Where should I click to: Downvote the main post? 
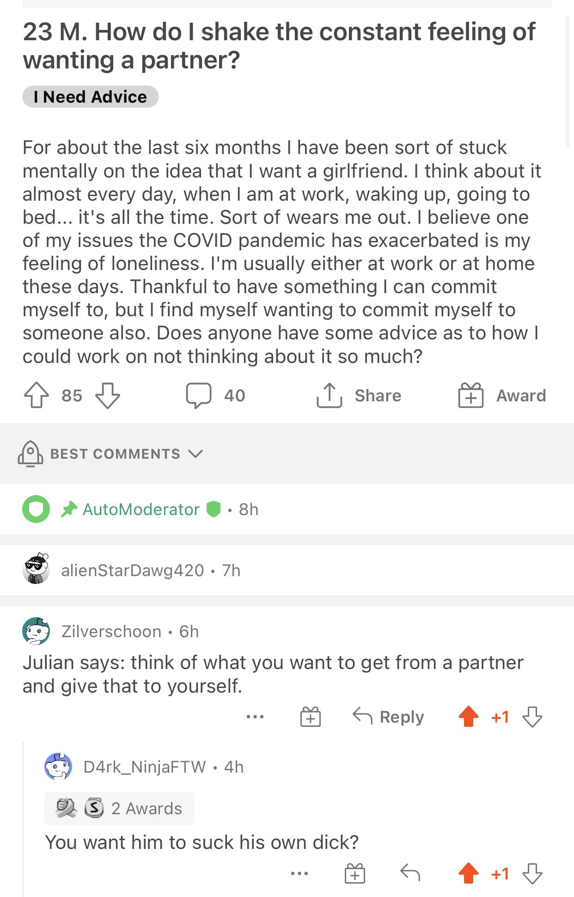[107, 396]
